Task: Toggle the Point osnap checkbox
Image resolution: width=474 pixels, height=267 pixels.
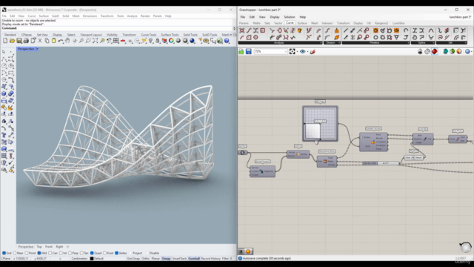Action: tap(27, 253)
